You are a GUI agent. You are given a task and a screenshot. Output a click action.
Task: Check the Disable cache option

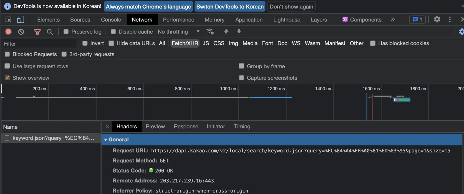[x=113, y=32]
